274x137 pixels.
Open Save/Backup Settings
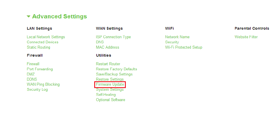point(114,74)
